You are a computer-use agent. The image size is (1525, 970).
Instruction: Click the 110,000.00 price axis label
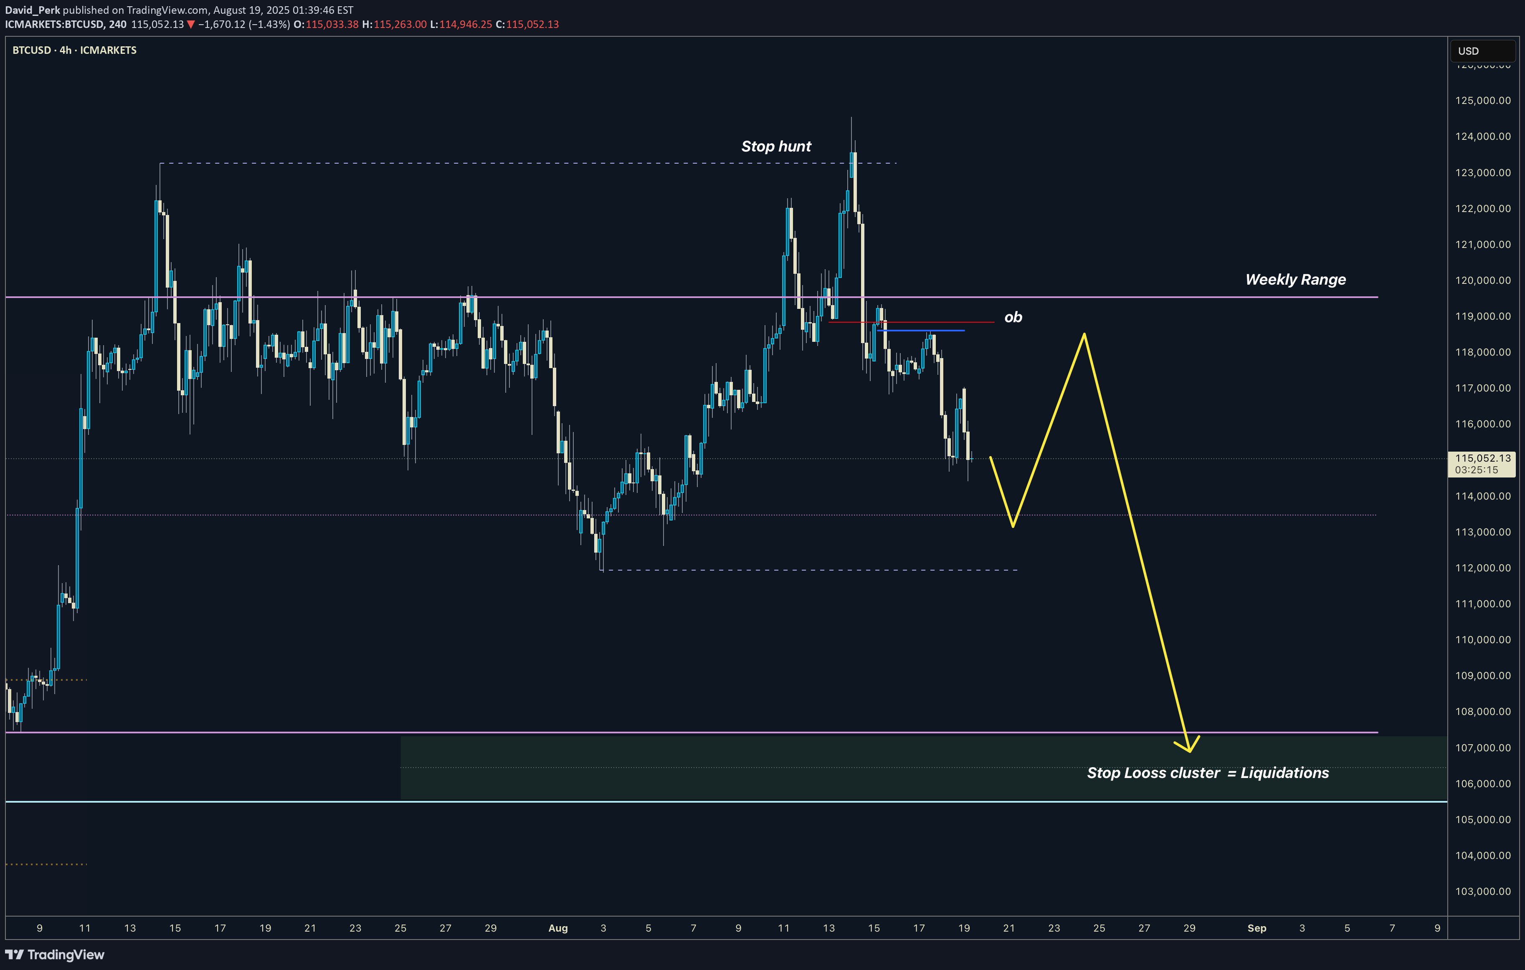pyautogui.click(x=1482, y=639)
